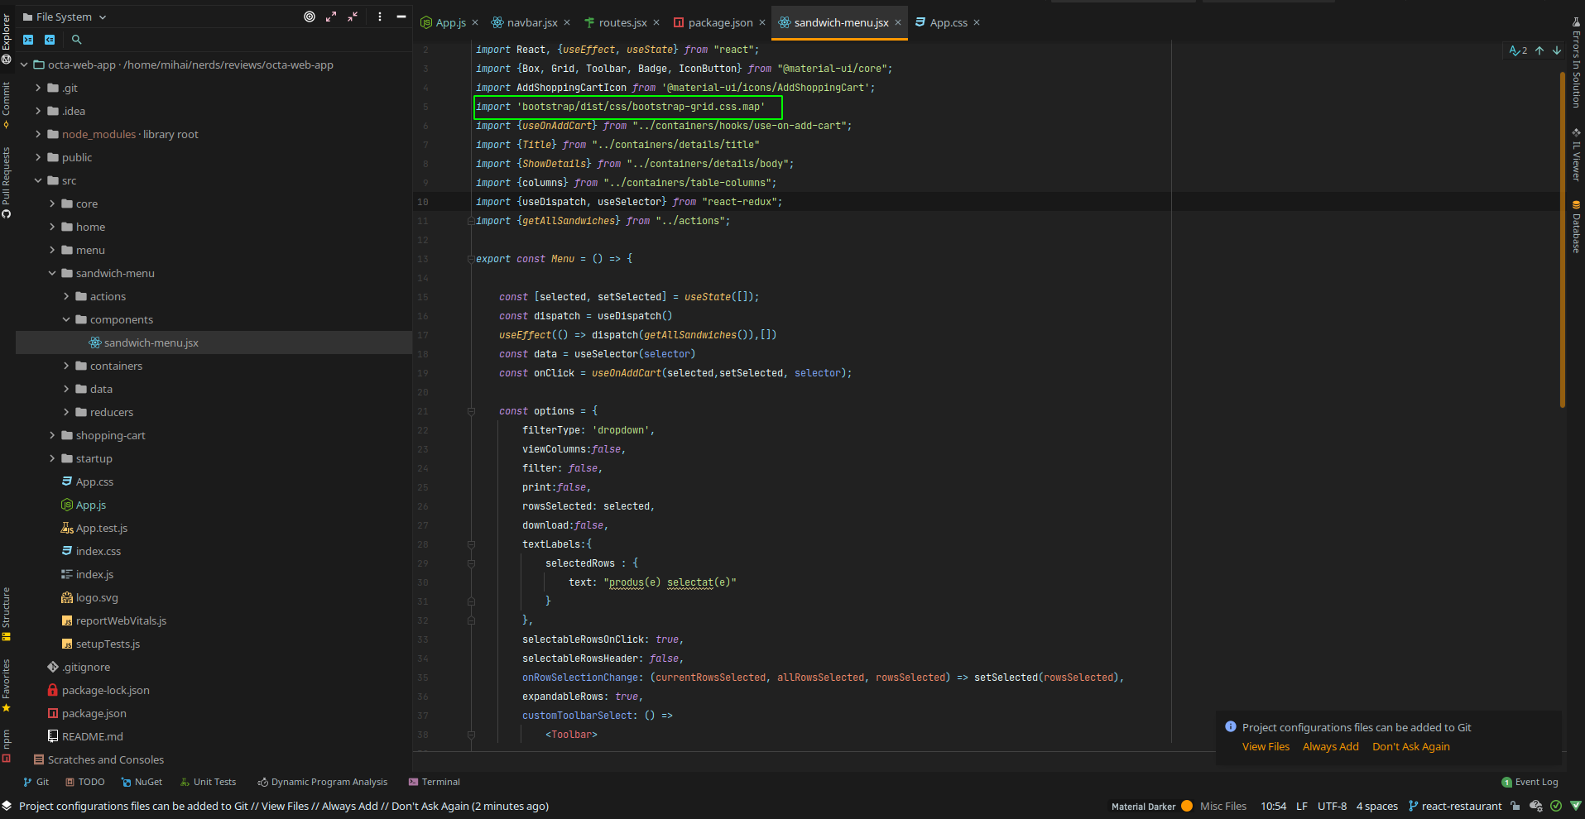The image size is (1585, 819).
Task: Open the Pull Requests side panel
Action: click(x=7, y=182)
